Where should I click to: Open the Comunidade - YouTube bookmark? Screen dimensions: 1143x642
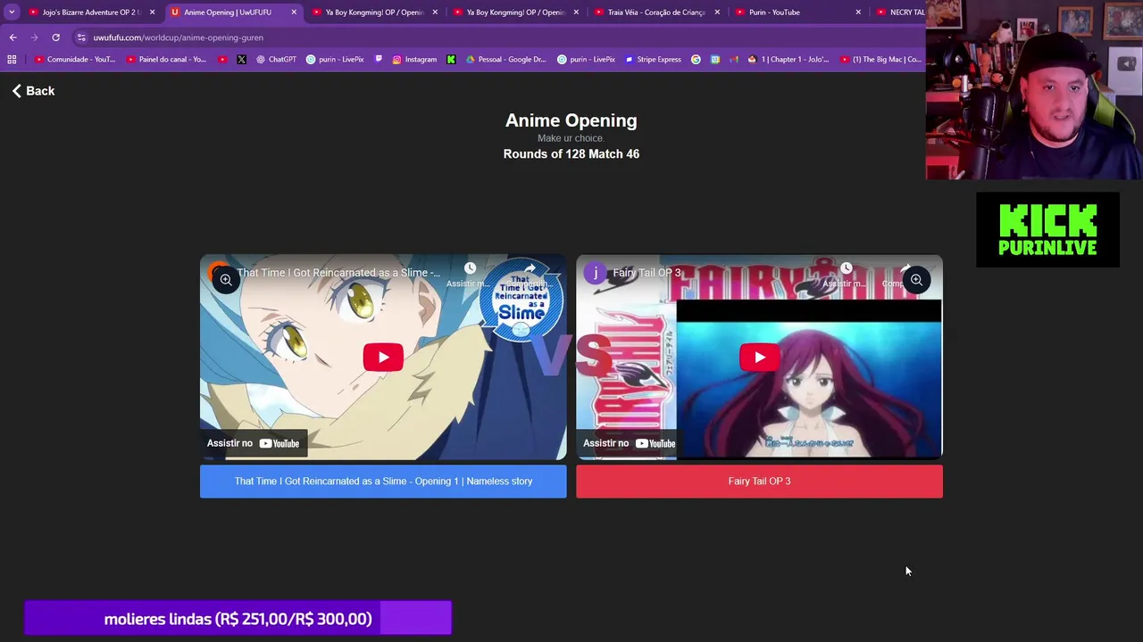tap(75, 60)
